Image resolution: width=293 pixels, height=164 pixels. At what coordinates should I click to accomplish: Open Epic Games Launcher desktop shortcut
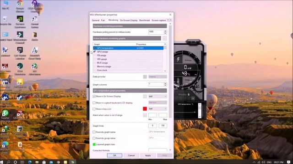[x=20, y=53]
